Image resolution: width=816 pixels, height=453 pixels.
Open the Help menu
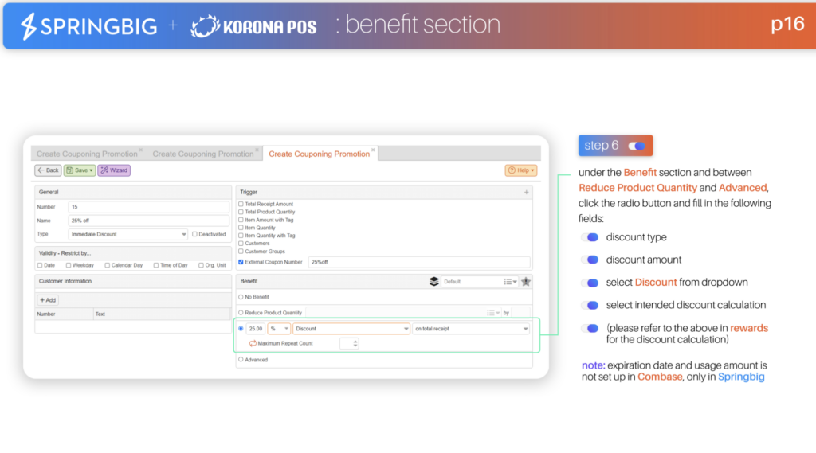pos(521,170)
